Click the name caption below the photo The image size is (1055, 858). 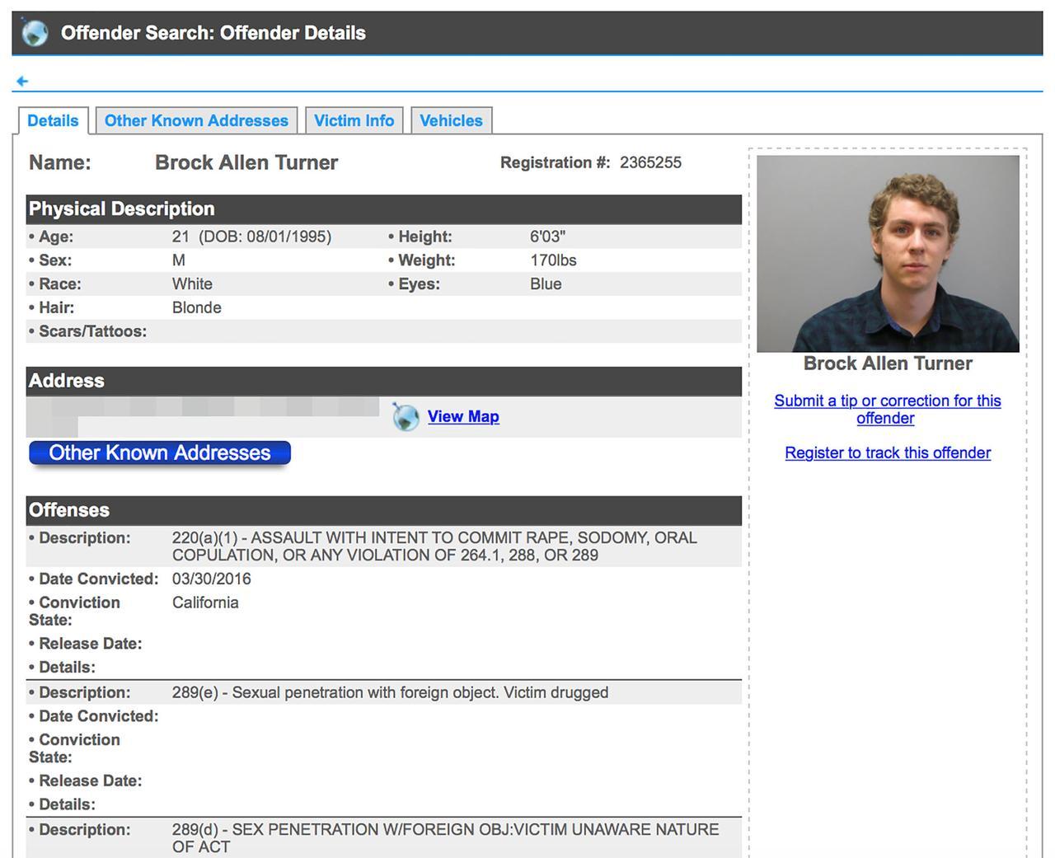click(x=888, y=363)
